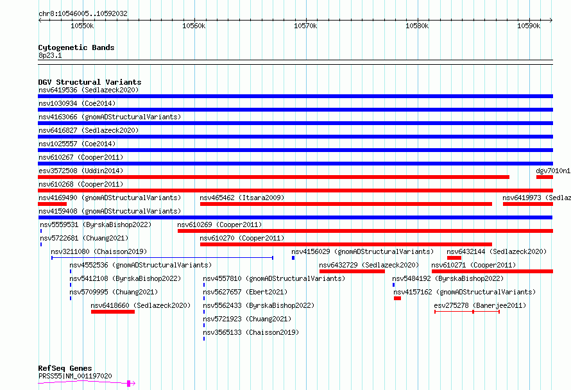Select nsv6432144 (Sedlazeck2020) label
Image resolution: width=571 pixels, height=390 pixels.
(x=497, y=251)
